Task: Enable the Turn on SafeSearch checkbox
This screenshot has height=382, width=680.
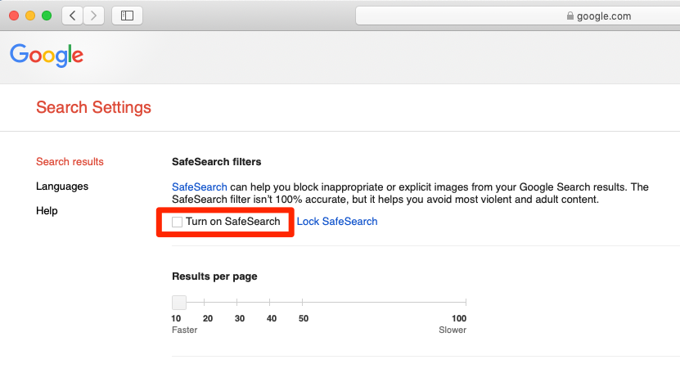Action: click(177, 222)
